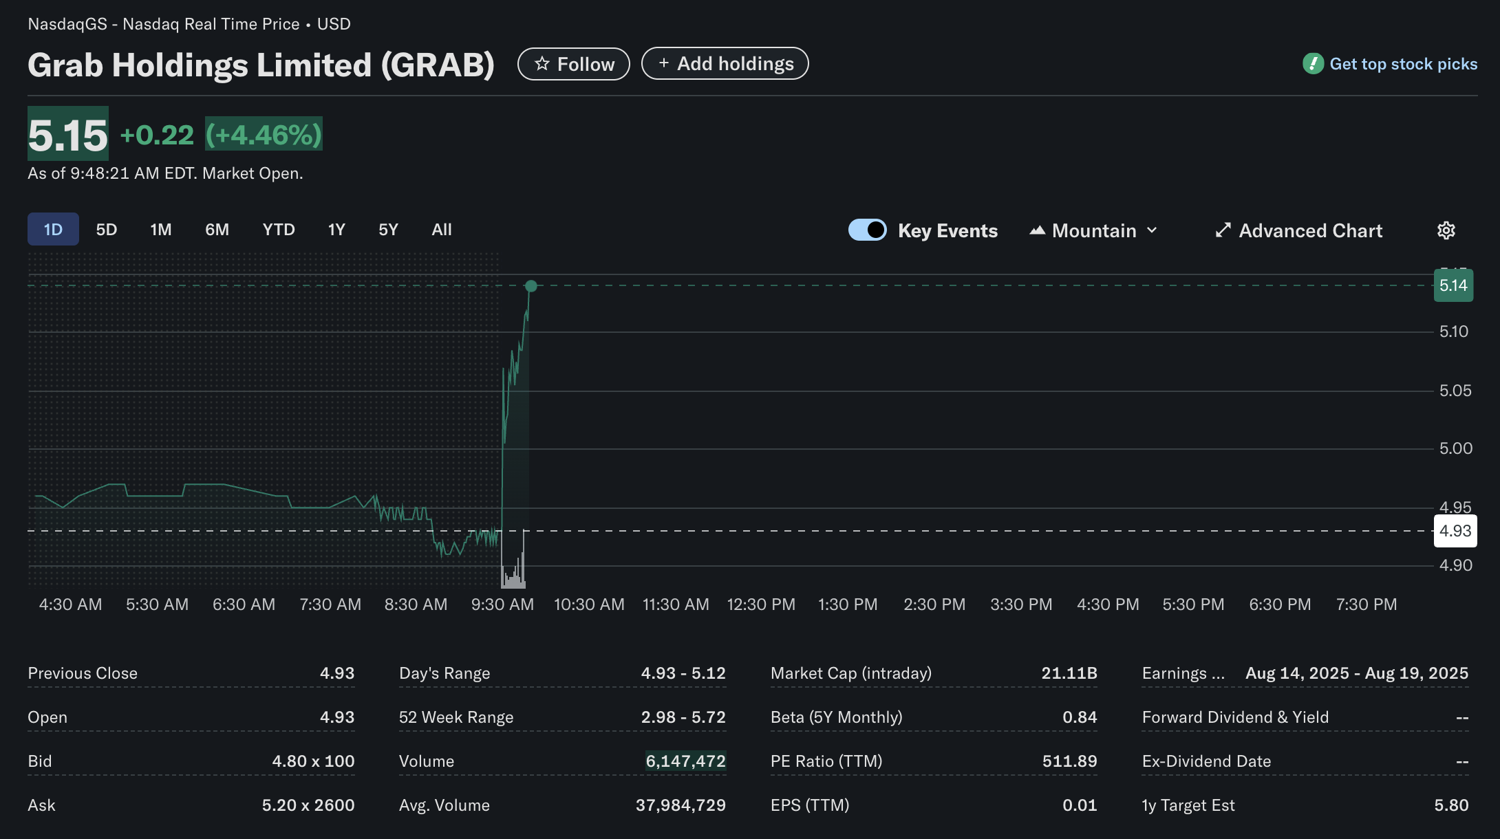Switch to the 1M range tab
The width and height of the screenshot is (1500, 839).
click(x=161, y=229)
